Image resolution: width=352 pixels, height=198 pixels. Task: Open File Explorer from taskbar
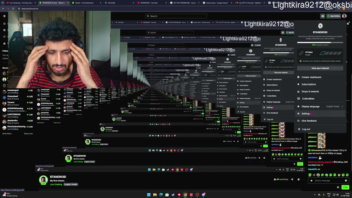point(155,195)
